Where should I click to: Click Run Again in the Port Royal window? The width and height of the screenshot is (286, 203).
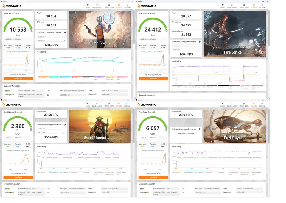click(x=153, y=177)
